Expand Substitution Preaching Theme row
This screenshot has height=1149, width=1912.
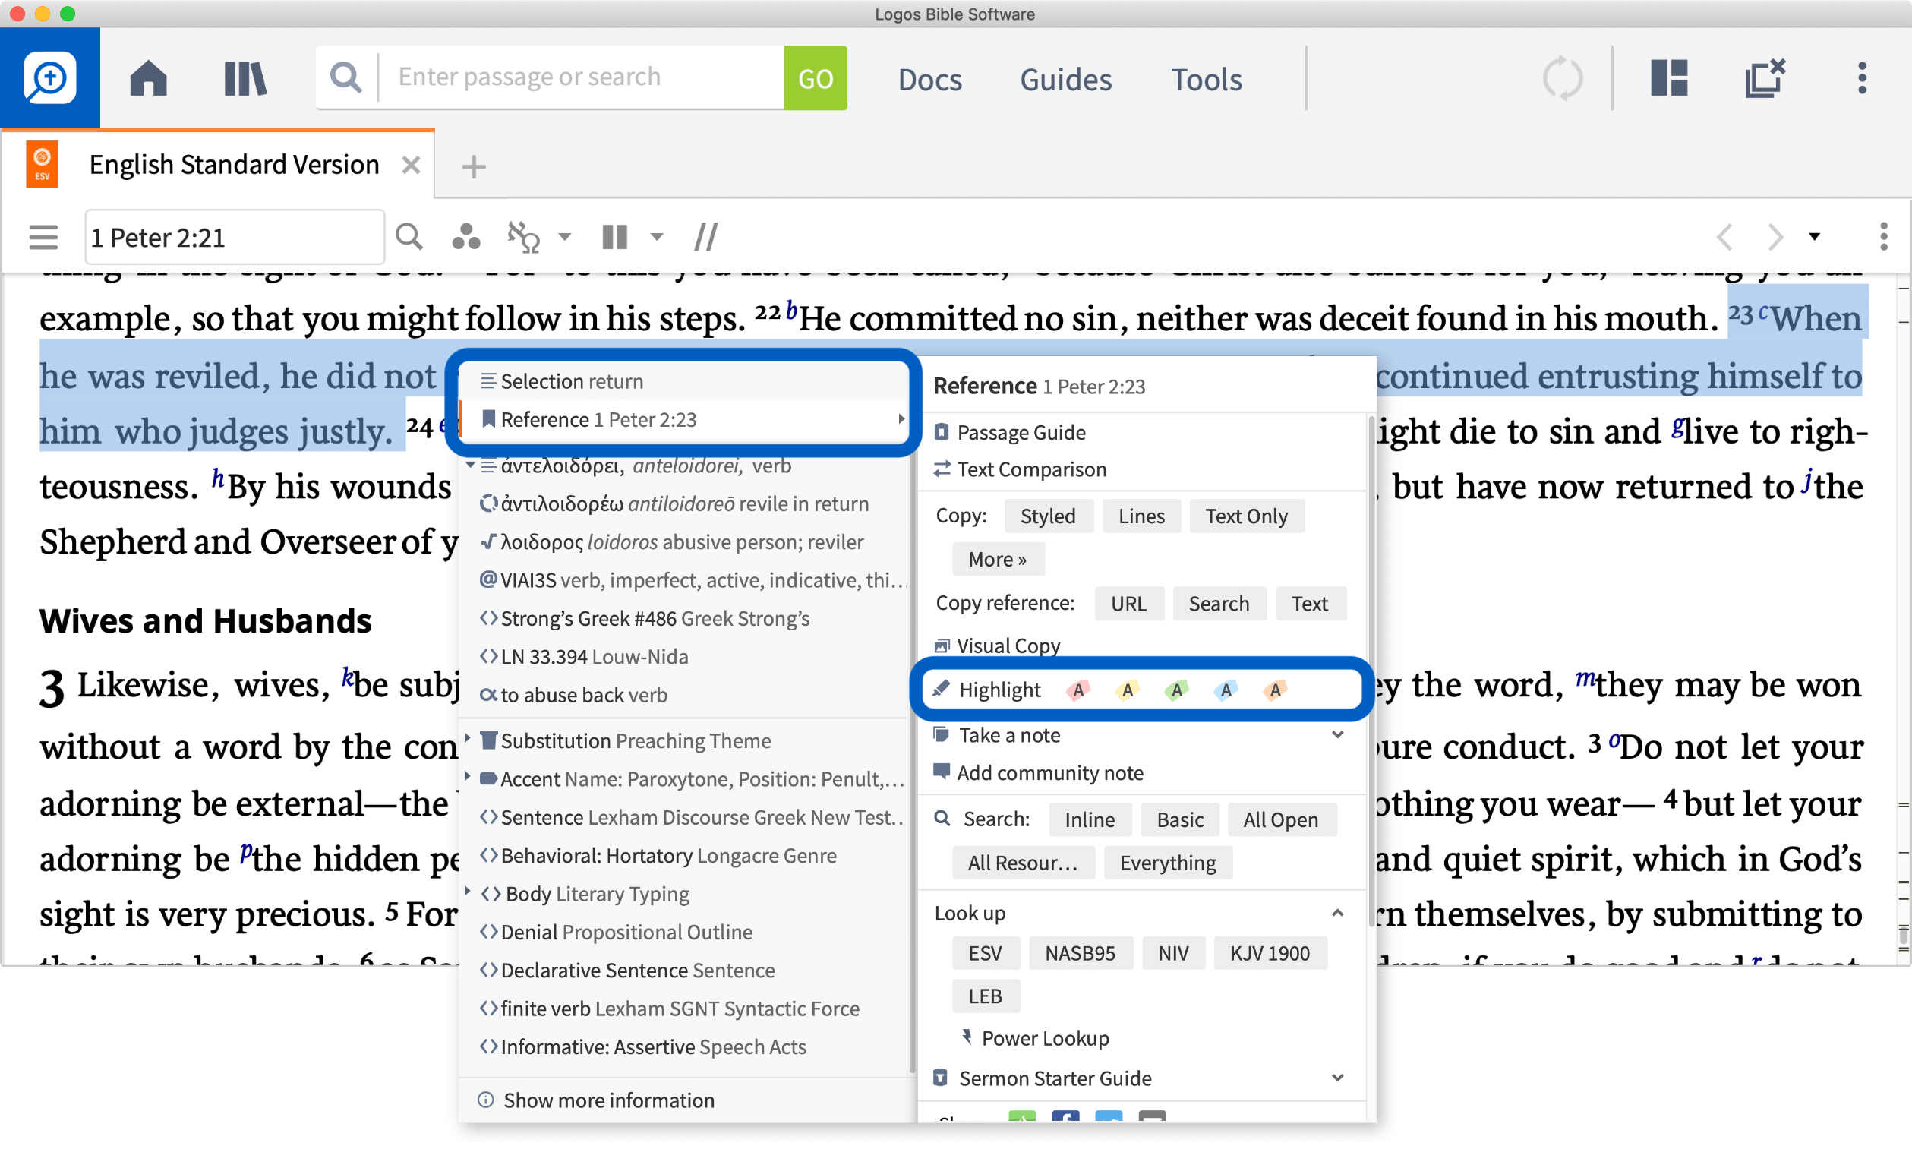click(469, 740)
